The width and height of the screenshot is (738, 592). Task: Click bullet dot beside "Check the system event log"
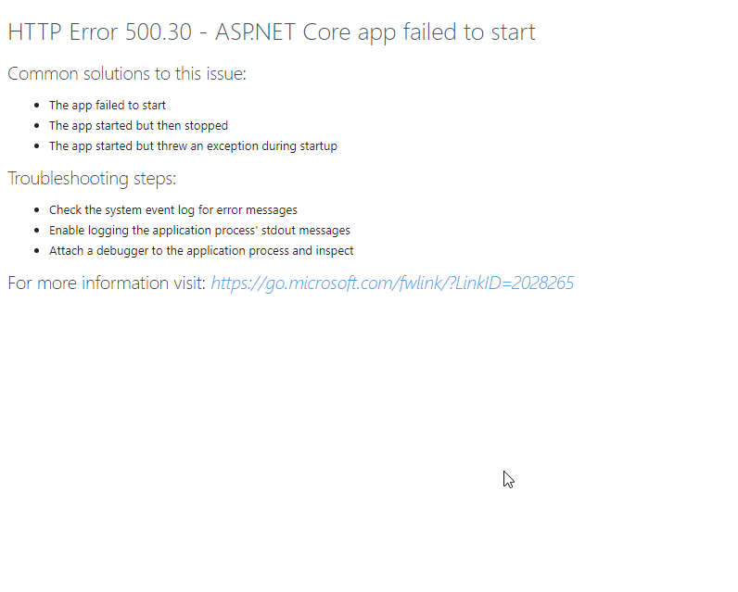[37, 210]
